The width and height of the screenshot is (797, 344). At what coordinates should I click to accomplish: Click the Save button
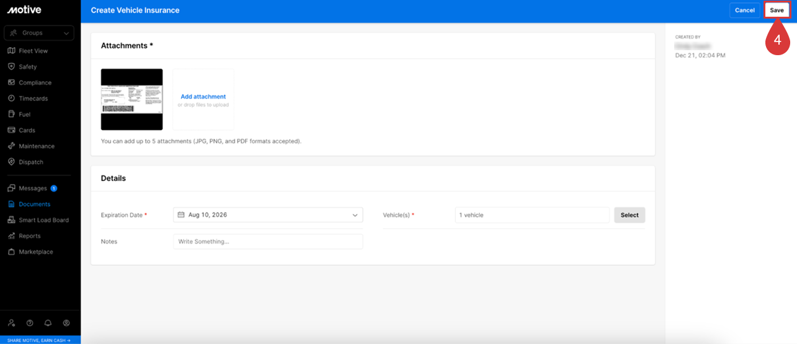pos(777,10)
